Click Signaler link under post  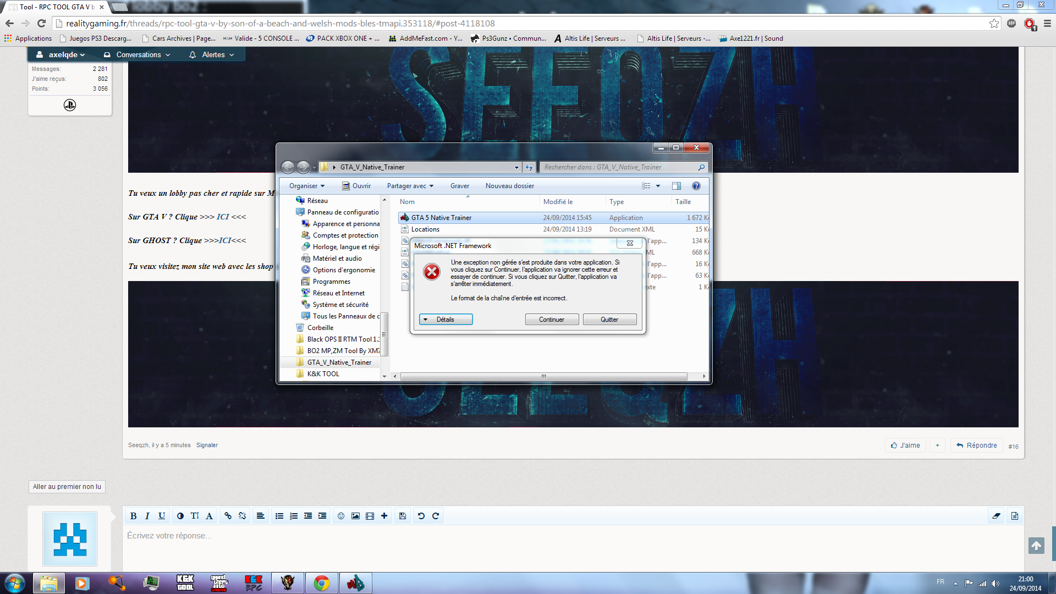point(207,446)
